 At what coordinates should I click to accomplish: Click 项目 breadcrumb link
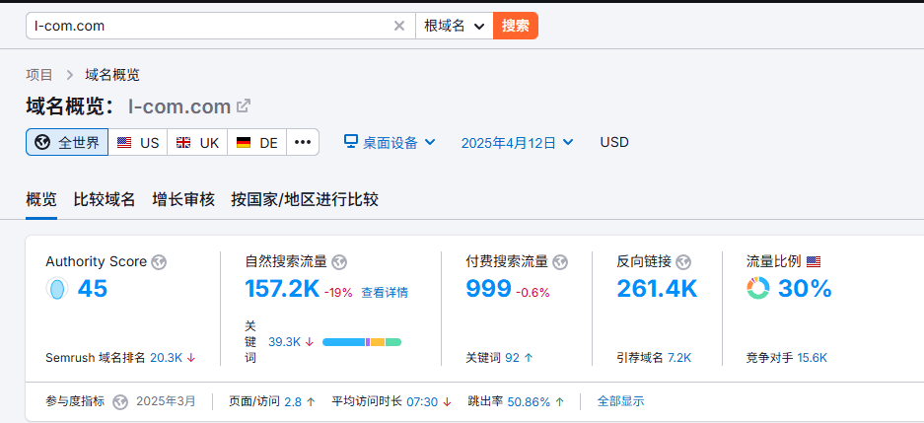[x=39, y=75]
